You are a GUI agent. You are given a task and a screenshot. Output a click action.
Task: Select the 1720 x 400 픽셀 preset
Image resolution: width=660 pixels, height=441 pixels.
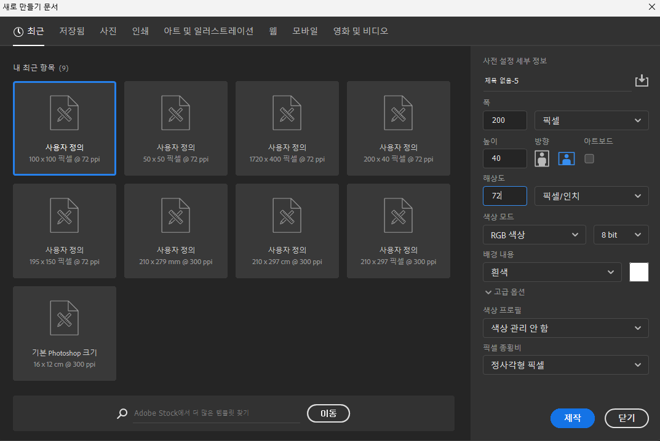click(x=287, y=128)
